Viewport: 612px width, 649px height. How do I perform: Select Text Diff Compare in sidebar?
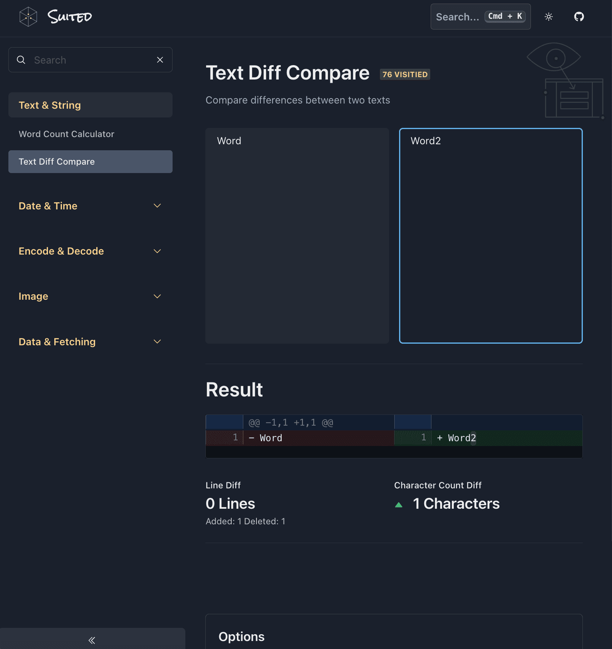pyautogui.click(x=90, y=161)
